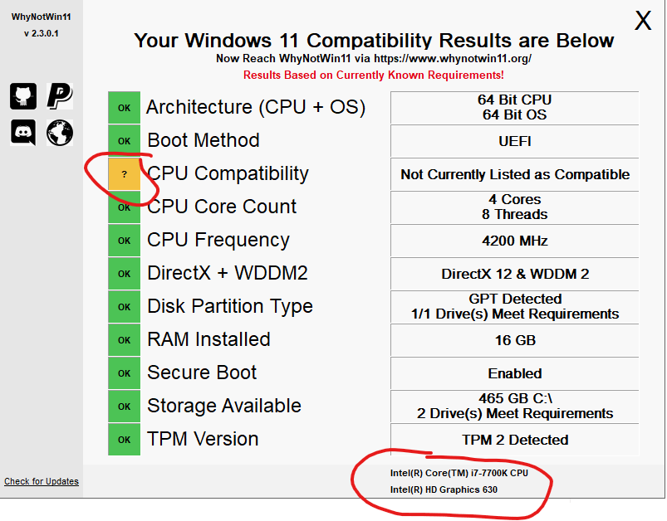Click the yellow CPU Compatibility question badge
Viewport: 667px width, 521px height.
coord(125,174)
